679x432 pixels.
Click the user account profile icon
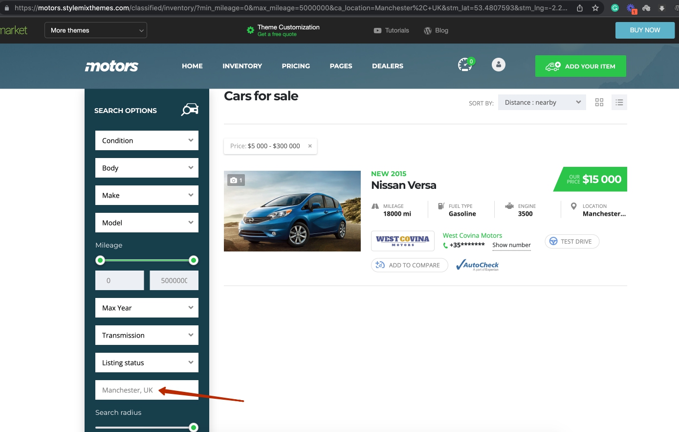tap(498, 65)
